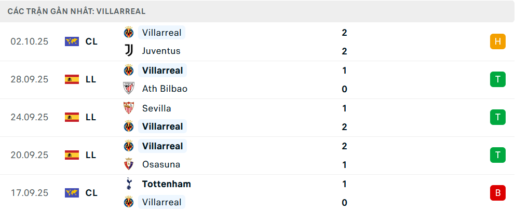Click the green T badge for Sevilla match
Image resolution: width=515 pixels, height=211 pixels.
pos(497,117)
